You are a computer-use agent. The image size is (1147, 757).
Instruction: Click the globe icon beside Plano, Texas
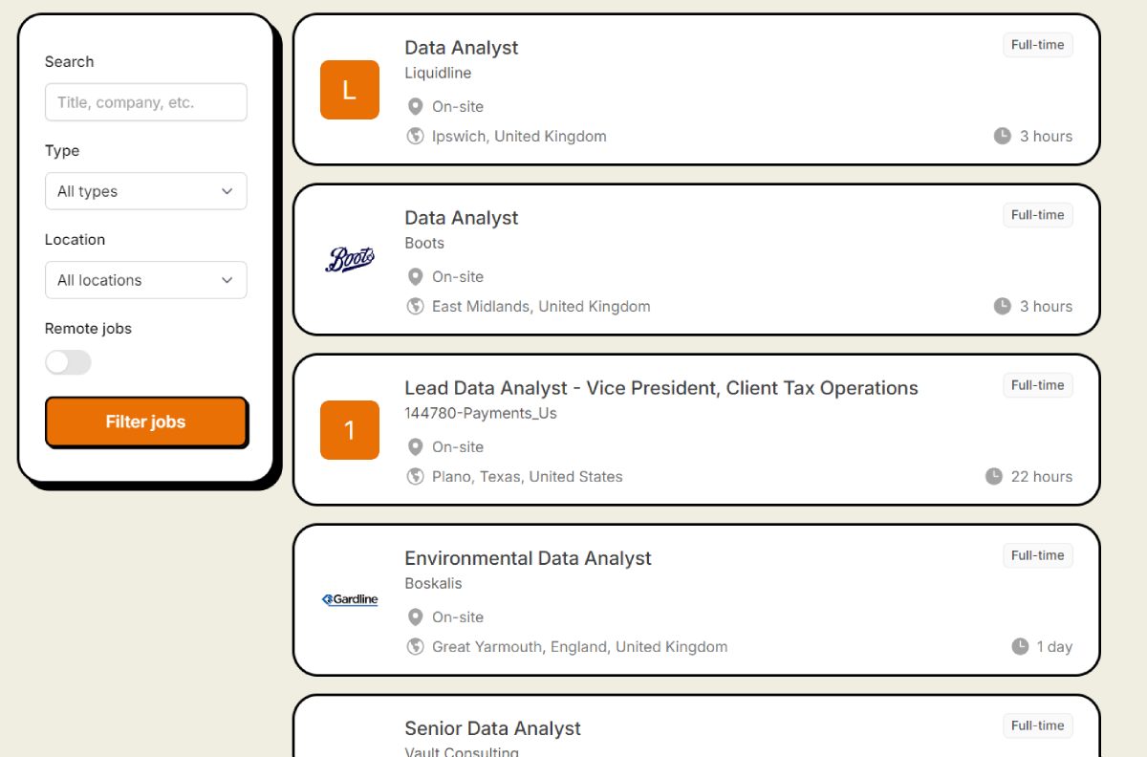tap(415, 476)
